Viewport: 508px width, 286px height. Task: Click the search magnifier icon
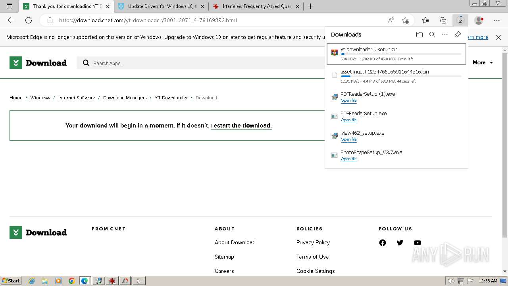[86, 63]
